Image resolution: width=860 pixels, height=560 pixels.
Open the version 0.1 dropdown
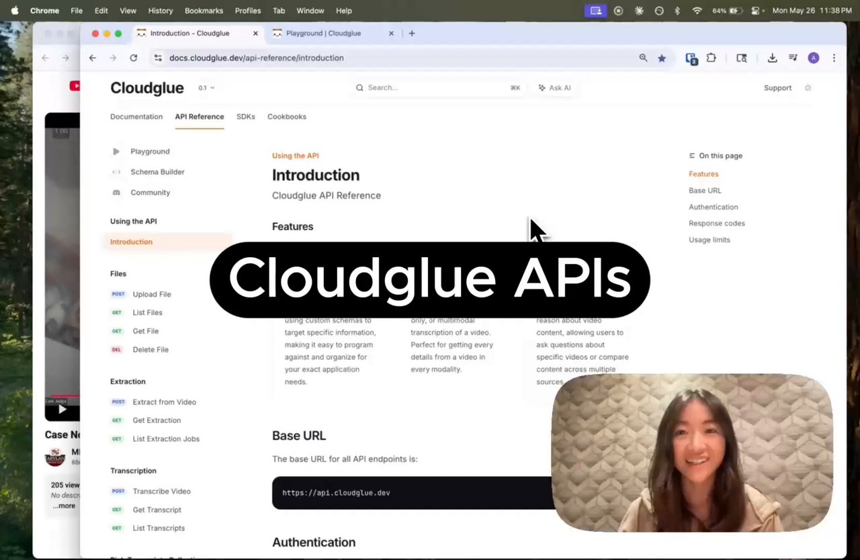[x=206, y=88]
